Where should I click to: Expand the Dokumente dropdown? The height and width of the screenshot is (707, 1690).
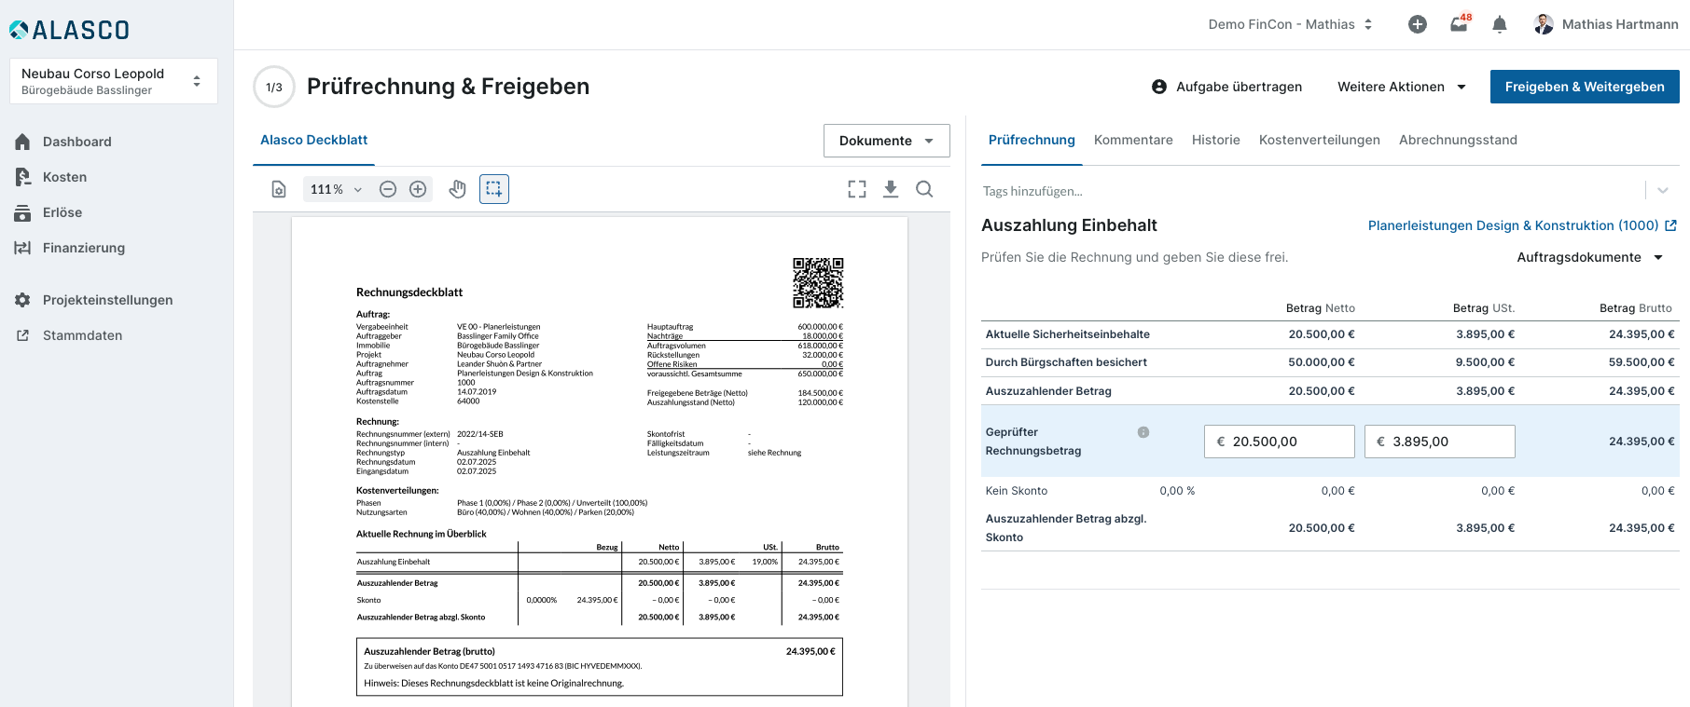point(886,141)
